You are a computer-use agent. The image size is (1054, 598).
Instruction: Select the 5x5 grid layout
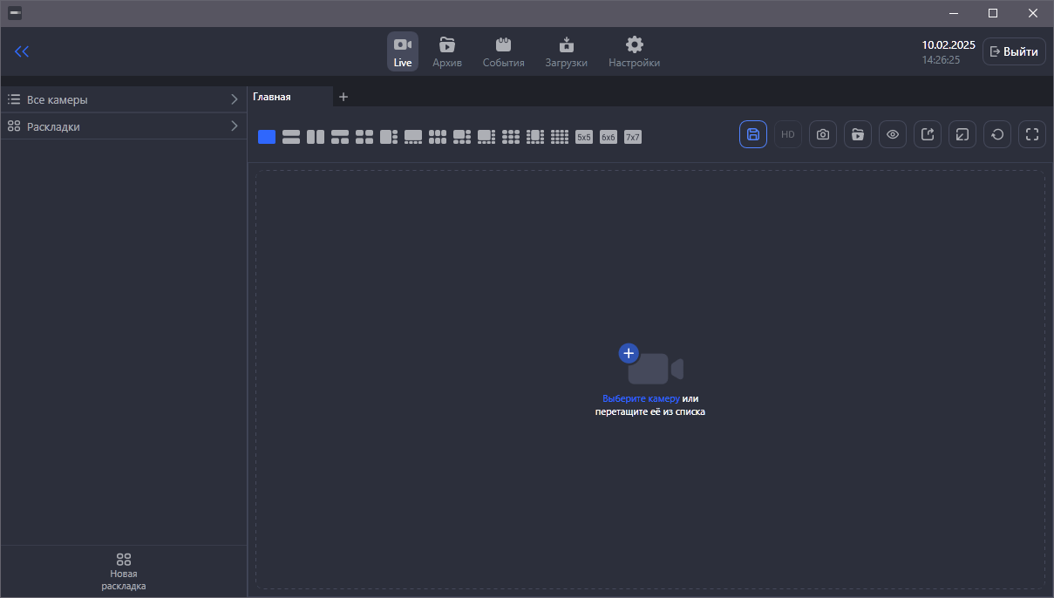584,137
